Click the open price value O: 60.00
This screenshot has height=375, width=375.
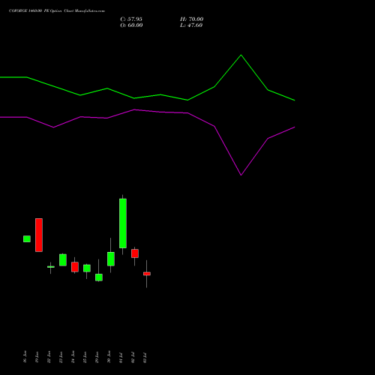pos(131,25)
